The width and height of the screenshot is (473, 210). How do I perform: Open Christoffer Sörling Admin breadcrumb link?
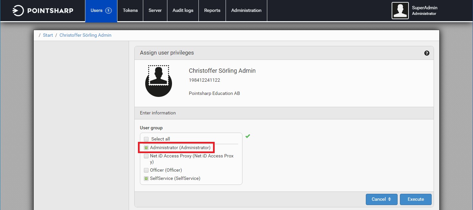click(x=85, y=35)
